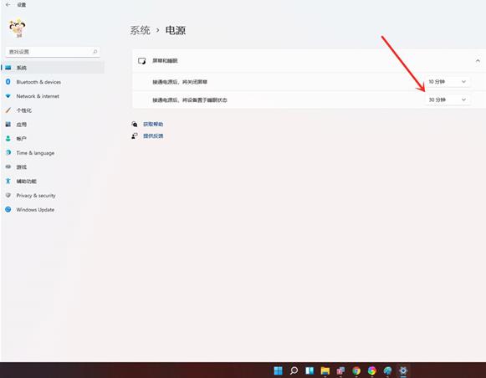Viewport: 486px width, 378px height.
Task: Click the 系统 breadcrumb in the page title
Action: [x=140, y=30]
